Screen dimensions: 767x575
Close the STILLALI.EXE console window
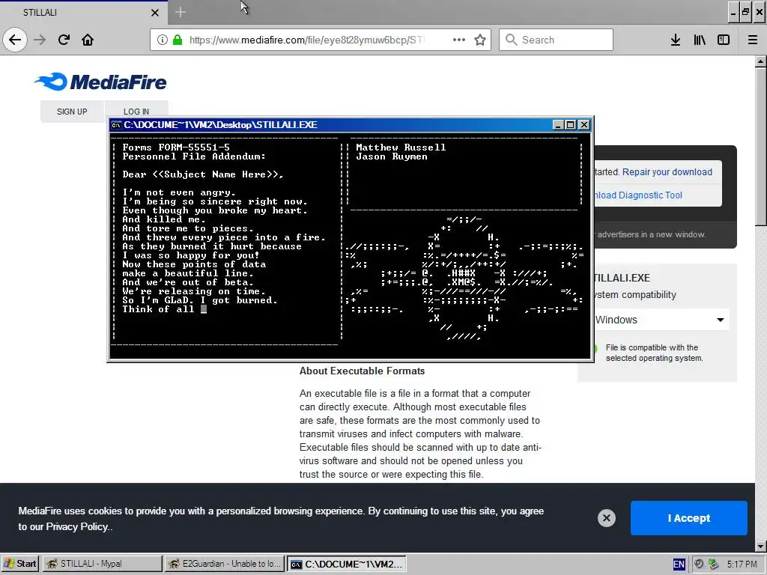[583, 125]
